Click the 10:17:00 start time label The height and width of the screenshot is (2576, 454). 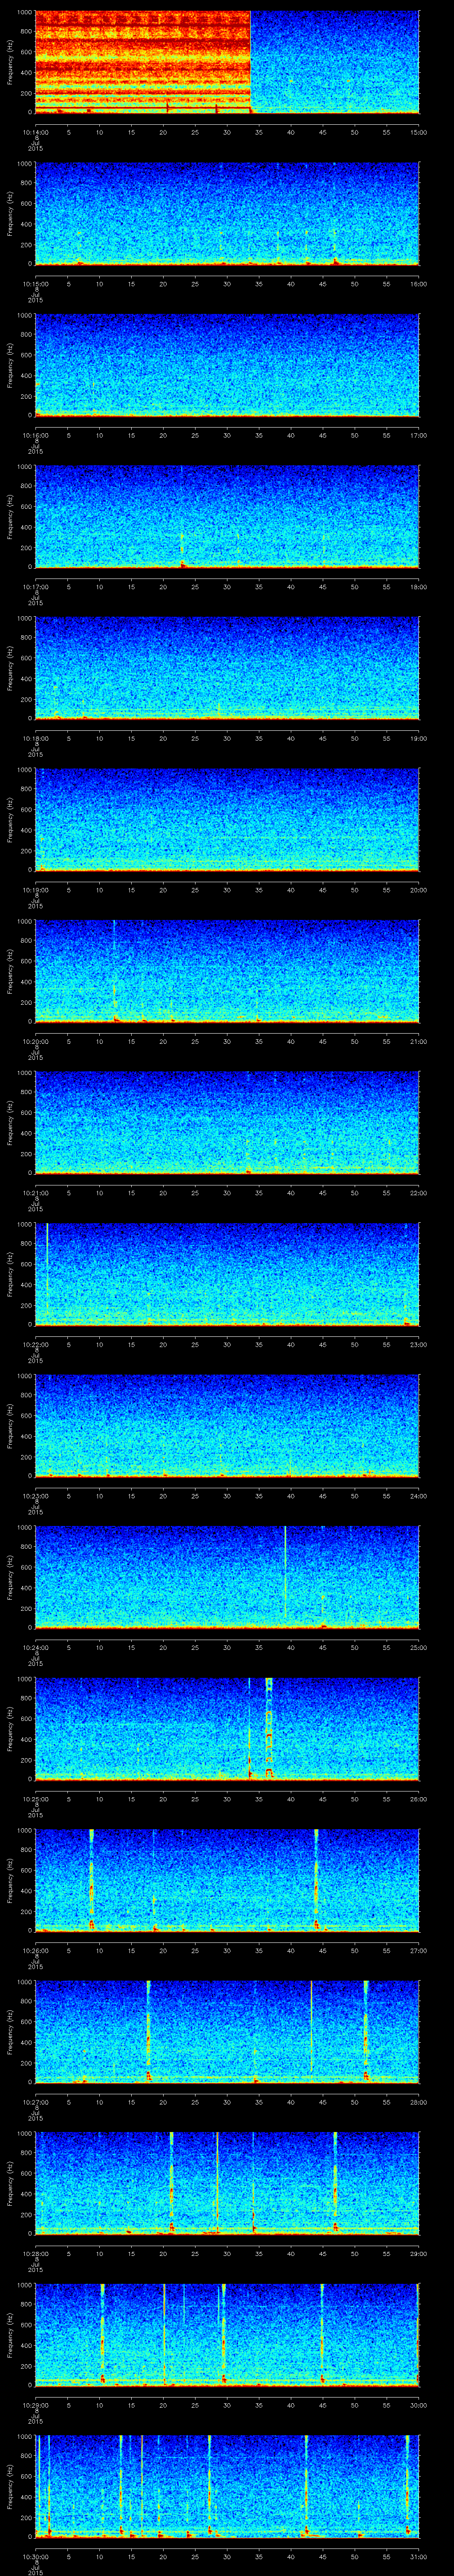(x=35, y=587)
